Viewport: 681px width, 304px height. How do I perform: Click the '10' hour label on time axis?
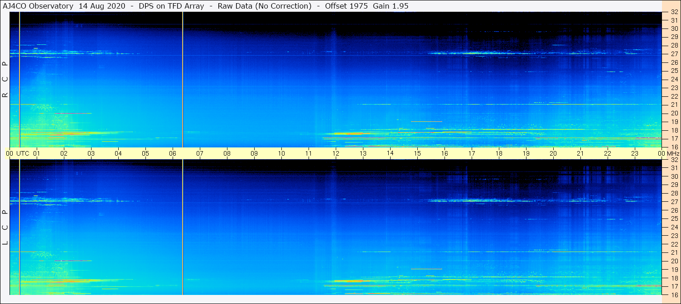(x=281, y=153)
